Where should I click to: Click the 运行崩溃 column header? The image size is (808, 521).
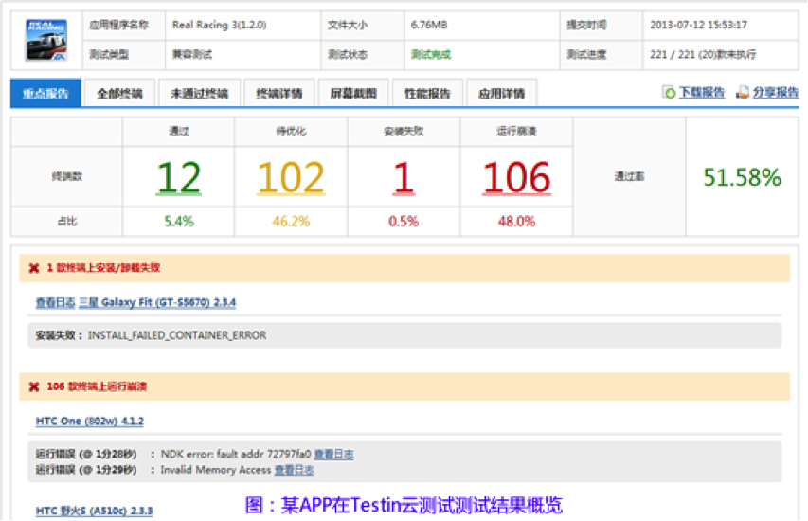(517, 132)
